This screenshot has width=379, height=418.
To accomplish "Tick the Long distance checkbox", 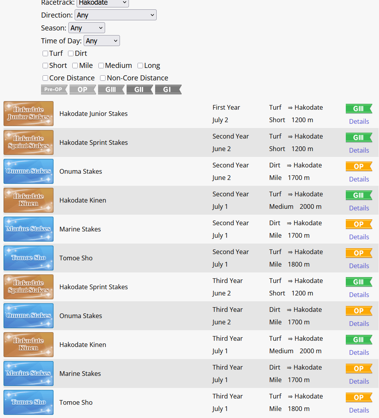I will click(140, 66).
